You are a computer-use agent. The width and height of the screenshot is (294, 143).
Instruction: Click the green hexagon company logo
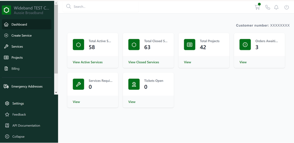point(7,10)
